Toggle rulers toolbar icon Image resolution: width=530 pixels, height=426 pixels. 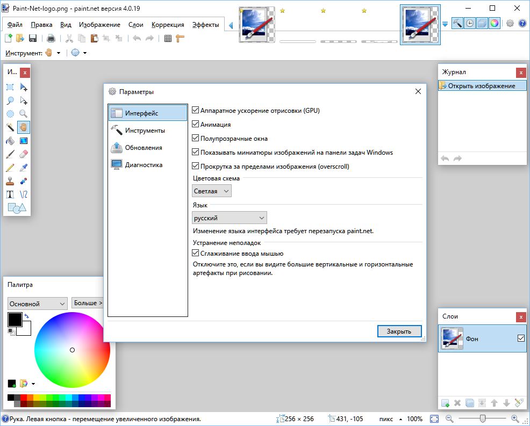[180, 38]
